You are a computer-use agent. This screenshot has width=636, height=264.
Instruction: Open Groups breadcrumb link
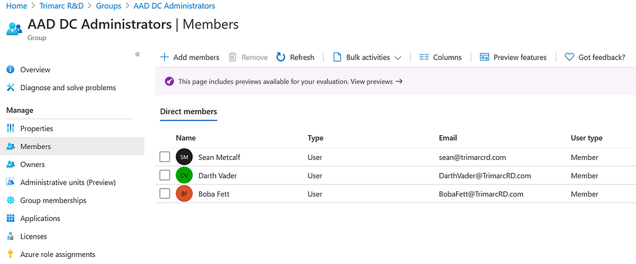tap(109, 6)
